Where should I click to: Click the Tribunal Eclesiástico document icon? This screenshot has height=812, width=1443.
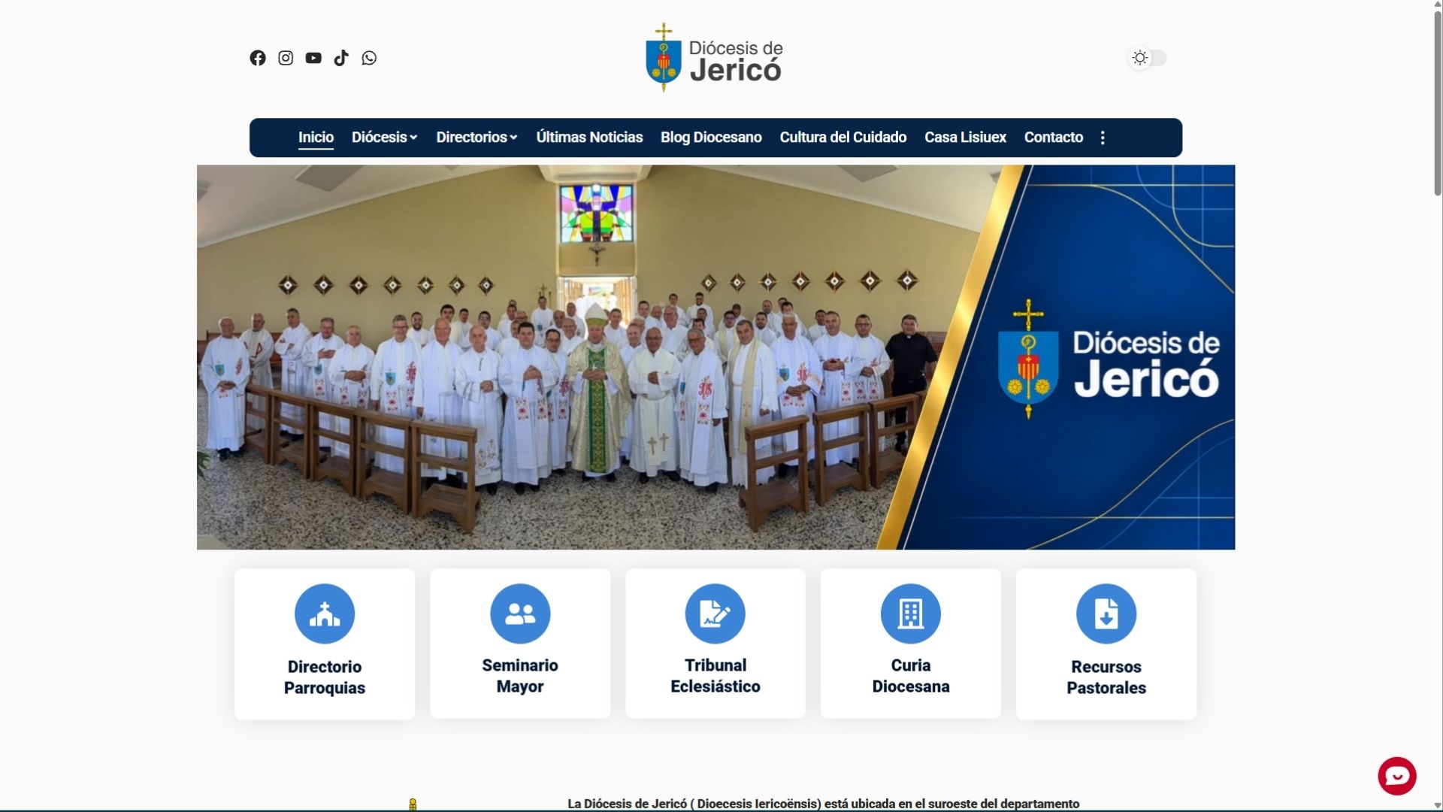[x=715, y=614]
